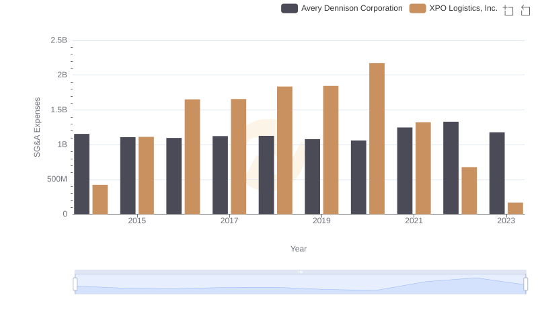Click the tallest XPO Logistics bar for 2020
The image size is (538, 310).
[x=377, y=139]
